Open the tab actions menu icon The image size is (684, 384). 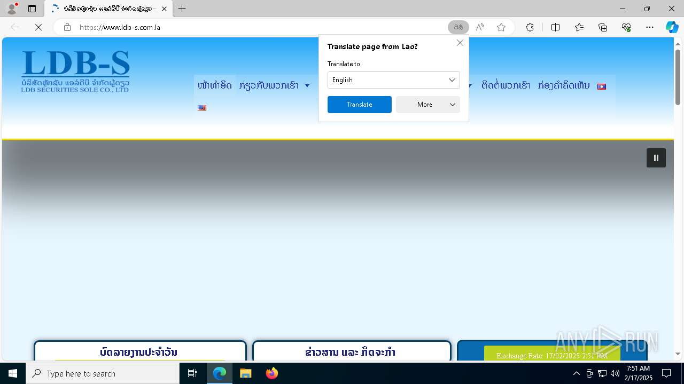32,9
